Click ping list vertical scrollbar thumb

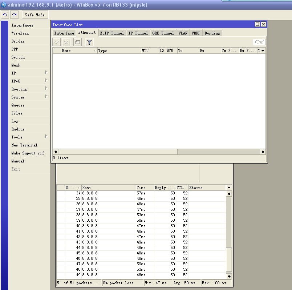(229, 259)
